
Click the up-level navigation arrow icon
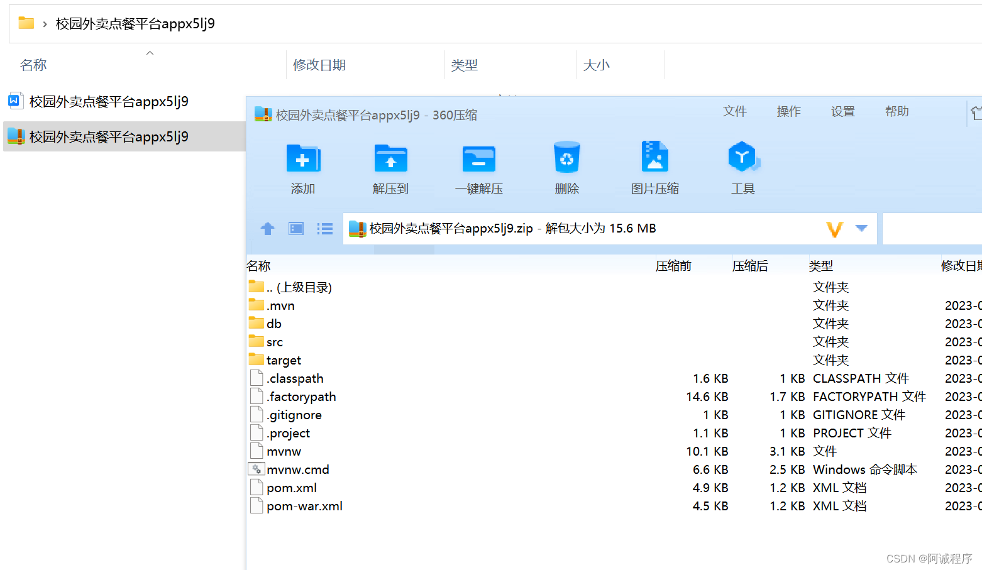click(x=267, y=229)
